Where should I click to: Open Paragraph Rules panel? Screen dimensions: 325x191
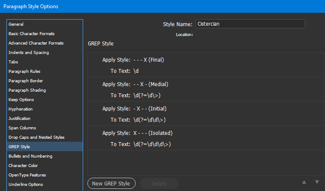[25, 72]
